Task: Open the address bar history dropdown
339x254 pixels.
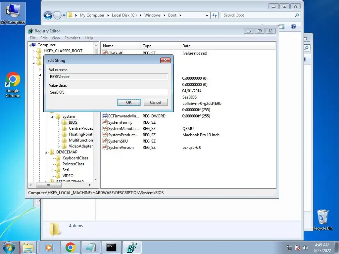Action: click(x=207, y=15)
